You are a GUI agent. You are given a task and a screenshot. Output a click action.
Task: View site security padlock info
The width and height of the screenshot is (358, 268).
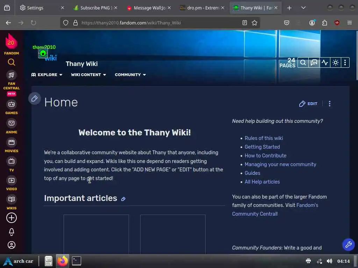pyautogui.click(x=76, y=23)
